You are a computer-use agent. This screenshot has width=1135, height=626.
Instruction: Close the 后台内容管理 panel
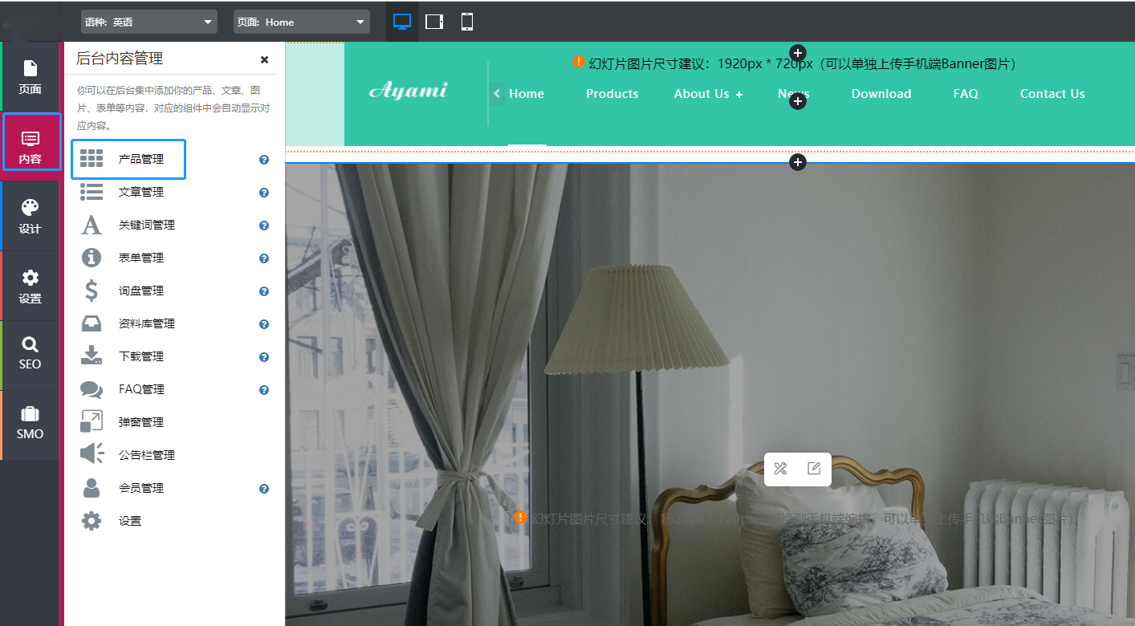(x=265, y=59)
